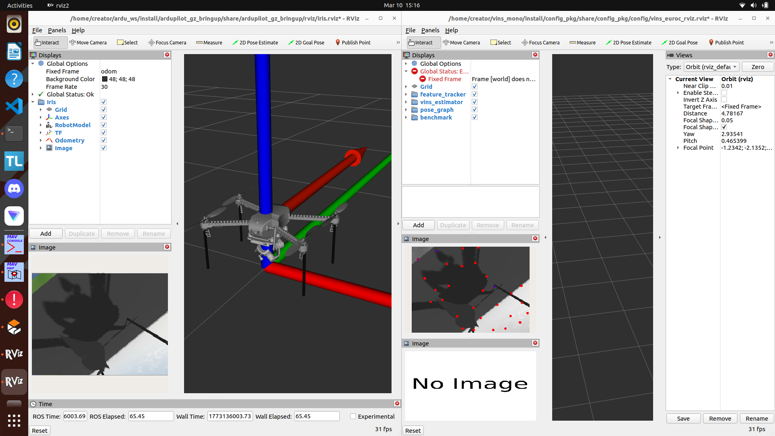Choose Focus Camera tool in right RViz window
This screenshot has height=436, width=775.
coord(540,42)
